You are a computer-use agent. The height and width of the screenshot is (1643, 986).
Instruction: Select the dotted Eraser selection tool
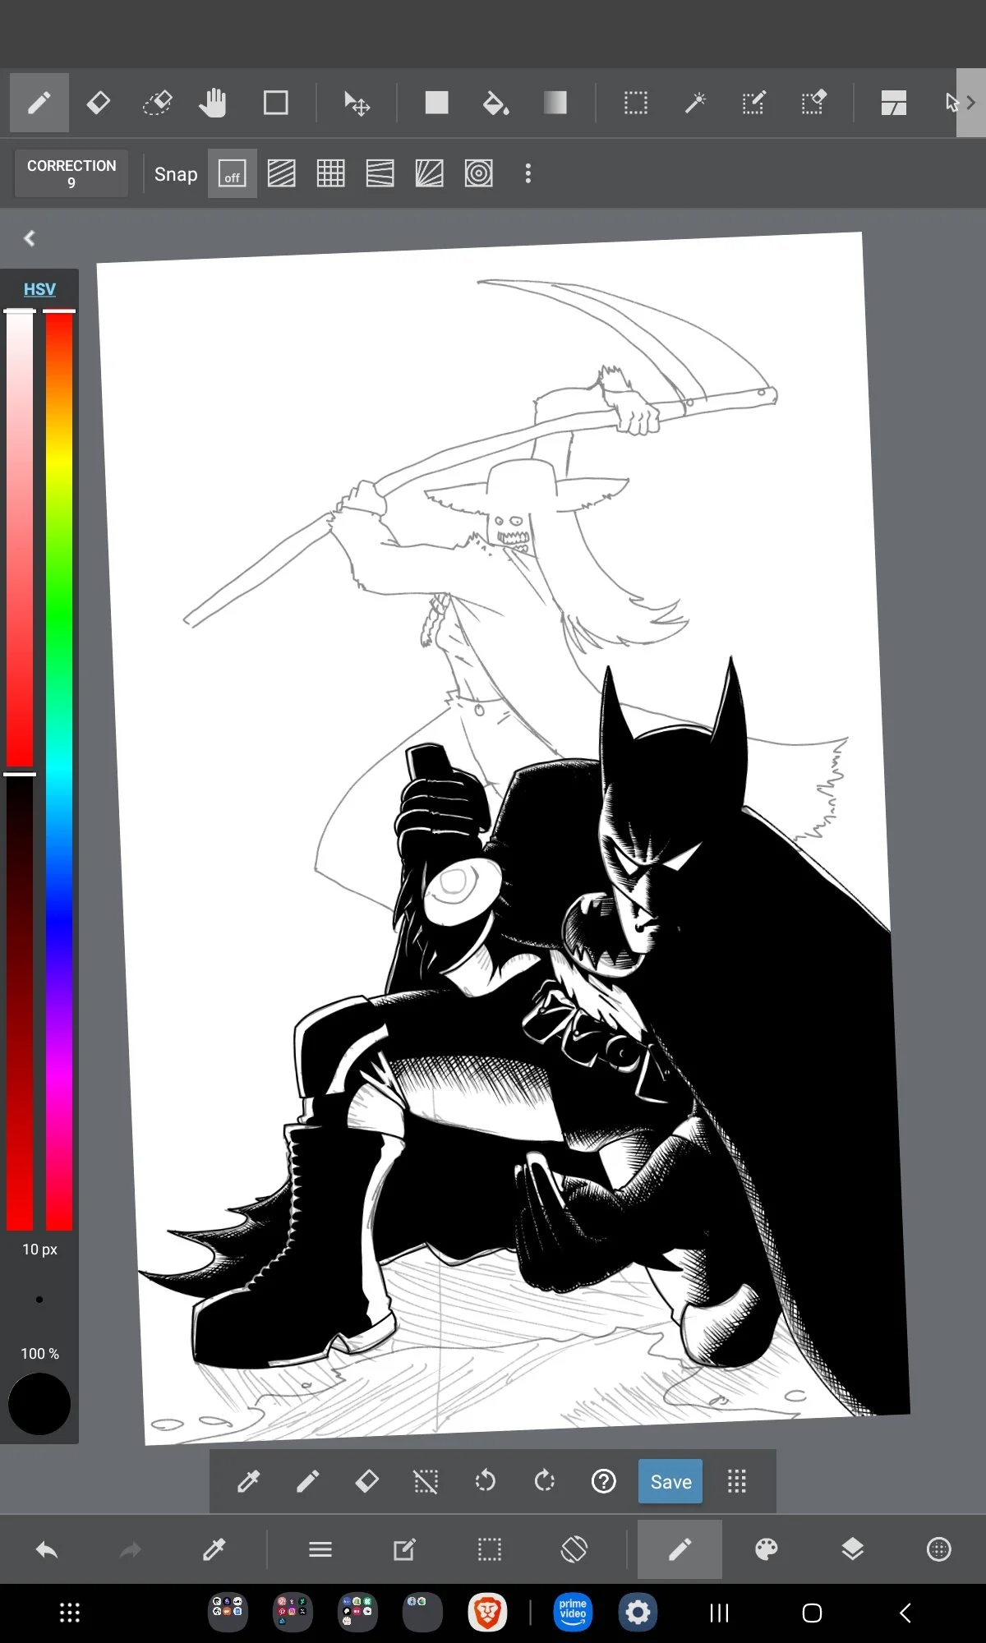click(157, 103)
